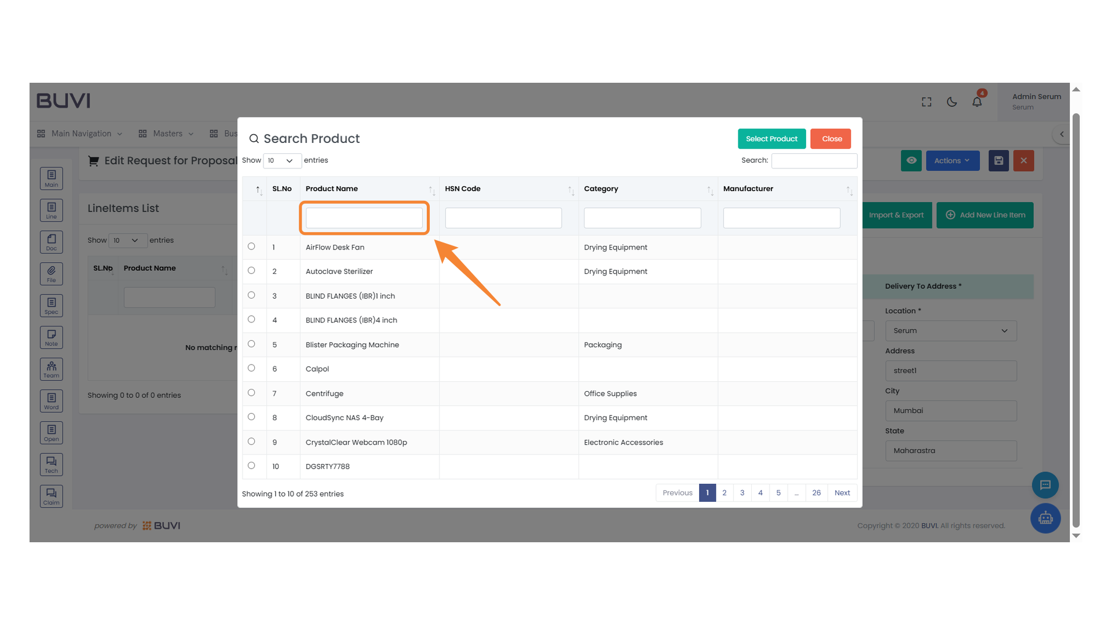Select the radio button for Centrifuge
The width and height of the screenshot is (1112, 625).
[251, 392]
